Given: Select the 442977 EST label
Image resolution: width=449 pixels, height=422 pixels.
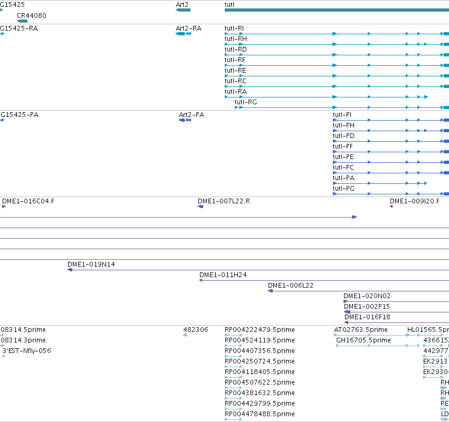Looking at the screenshot, I should coord(436,351).
